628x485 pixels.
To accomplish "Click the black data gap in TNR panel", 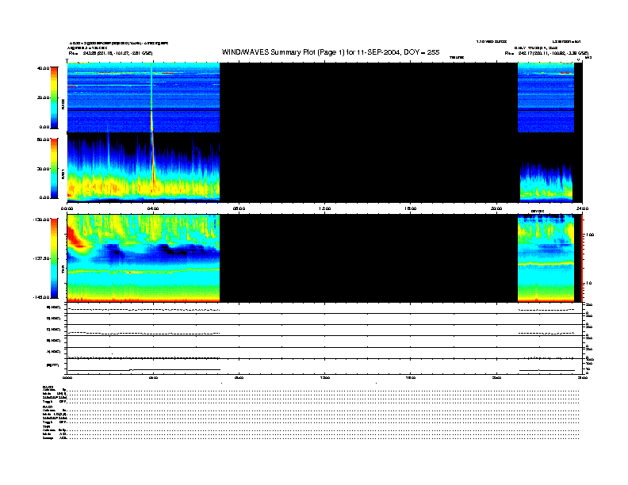I will pos(369,258).
